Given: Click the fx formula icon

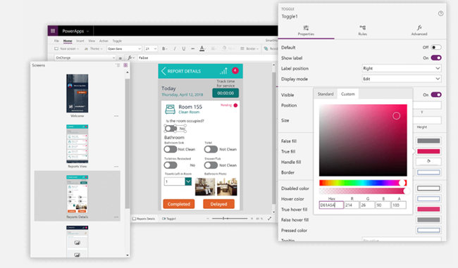Looking at the screenshot, I should point(130,58).
